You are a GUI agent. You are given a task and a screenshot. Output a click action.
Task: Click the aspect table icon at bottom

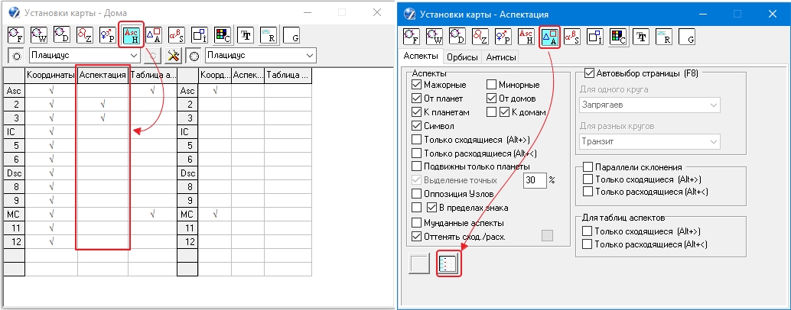448,263
